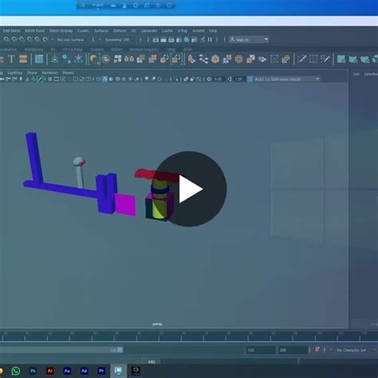Viewport: 378px width, 378px height.
Task: Open the No Character Set dropdown
Action: point(351,350)
